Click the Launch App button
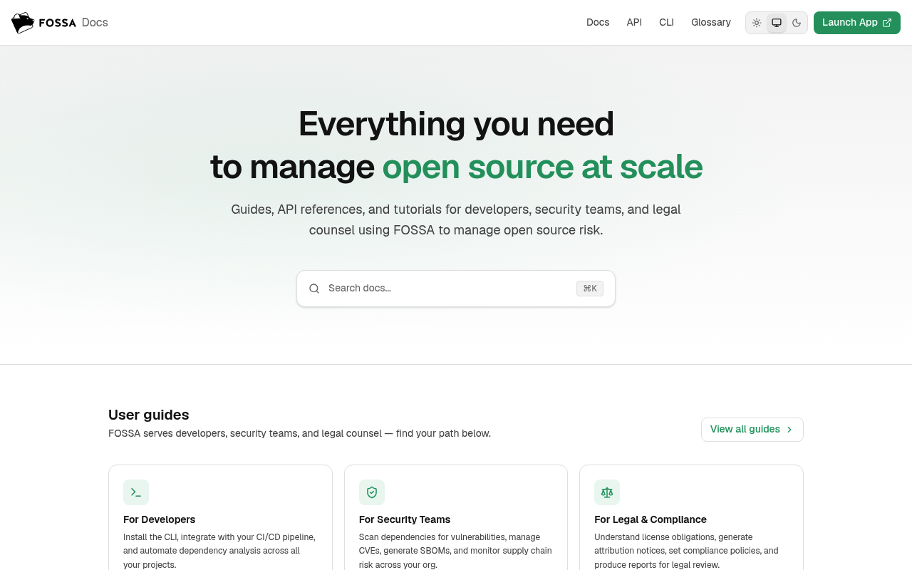The image size is (912, 570). (857, 23)
